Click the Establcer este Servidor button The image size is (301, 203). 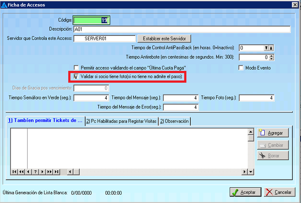[x=164, y=38]
